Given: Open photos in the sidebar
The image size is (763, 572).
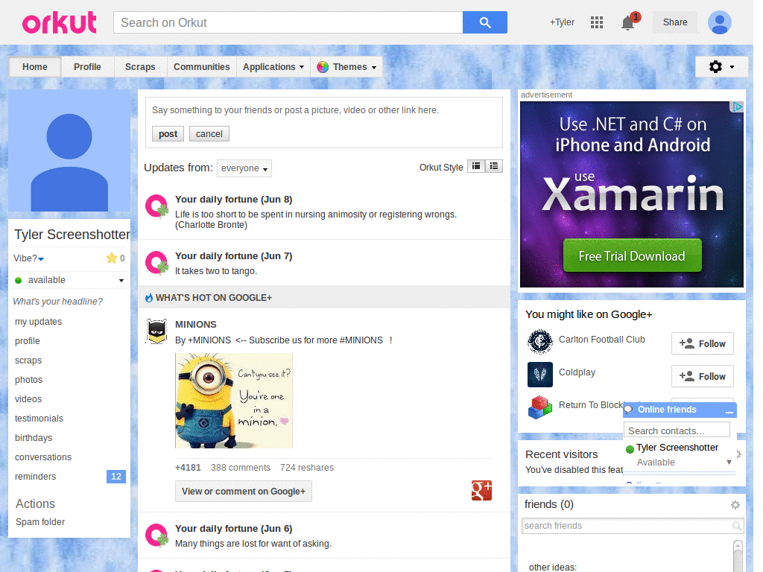Looking at the screenshot, I should [29, 380].
